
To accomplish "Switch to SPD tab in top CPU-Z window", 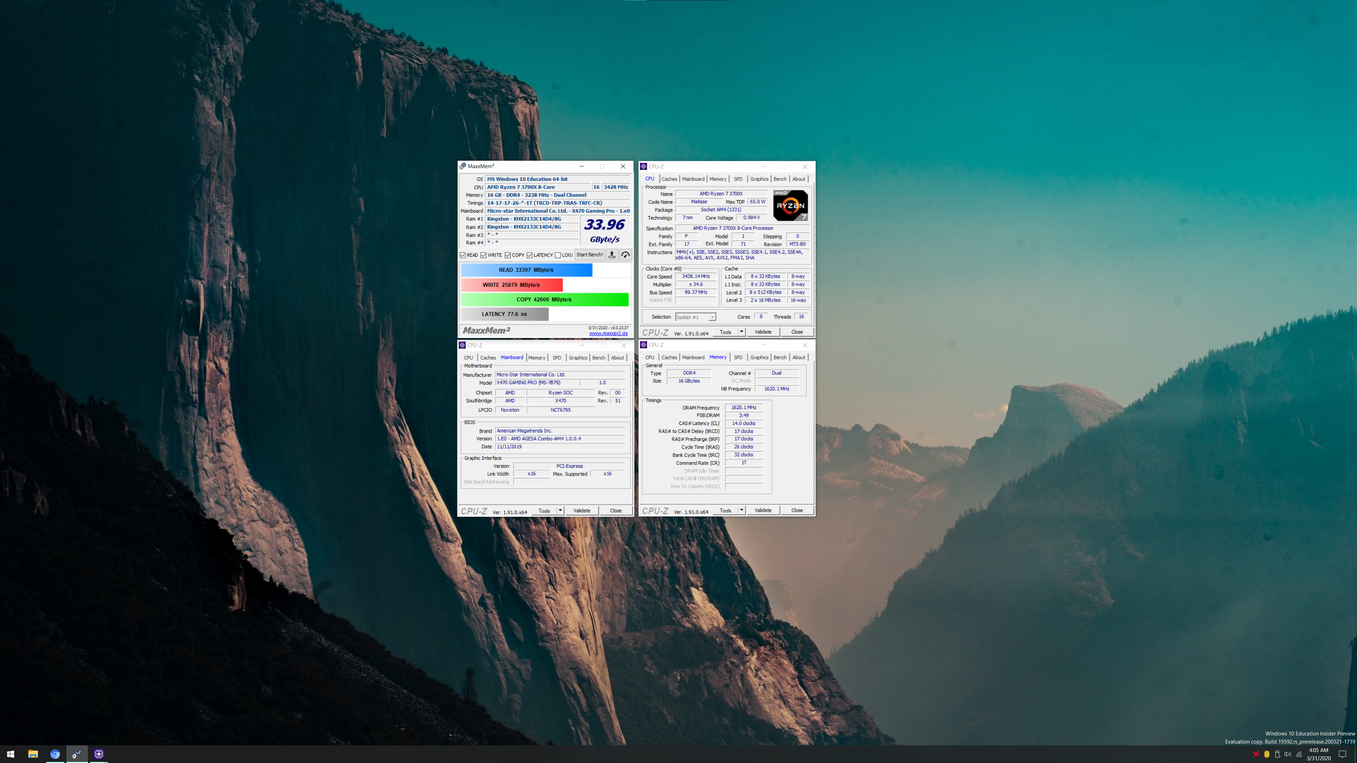I will (738, 179).
